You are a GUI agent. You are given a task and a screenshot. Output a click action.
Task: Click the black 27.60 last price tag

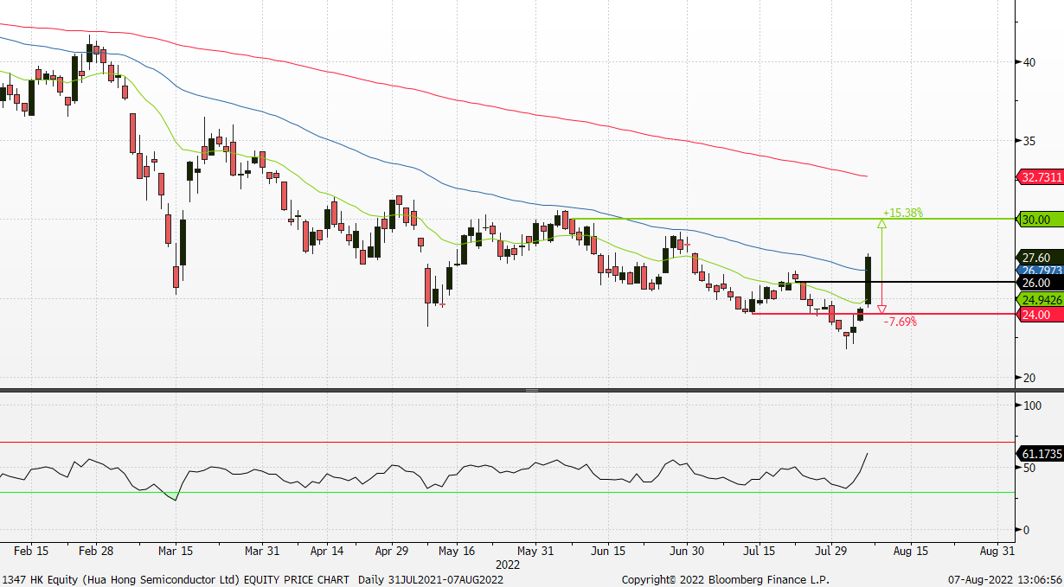[x=1041, y=258]
